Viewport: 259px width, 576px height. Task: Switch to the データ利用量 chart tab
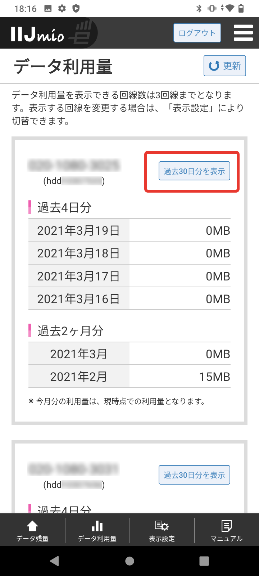pyautogui.click(x=97, y=531)
